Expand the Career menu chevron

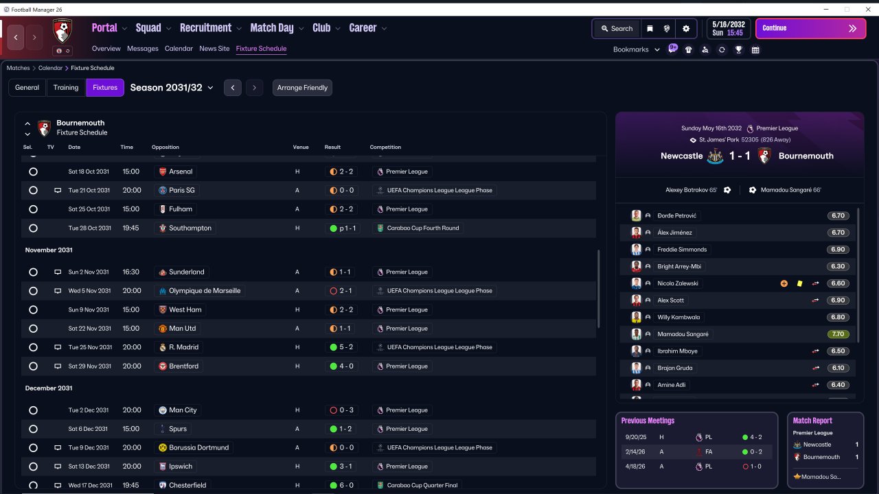[384, 29]
